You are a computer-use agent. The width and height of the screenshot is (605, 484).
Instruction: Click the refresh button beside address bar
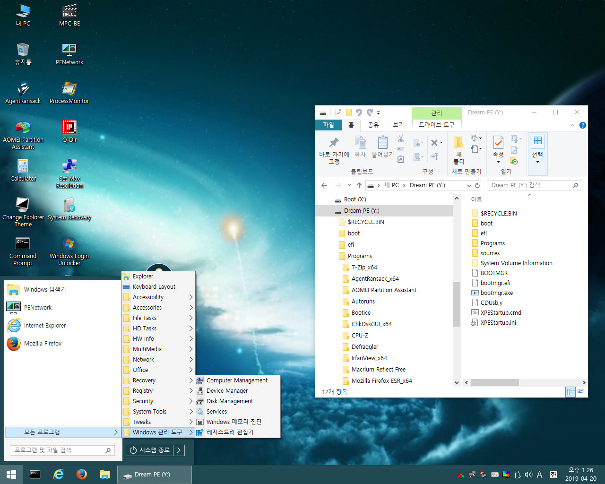pyautogui.click(x=477, y=185)
